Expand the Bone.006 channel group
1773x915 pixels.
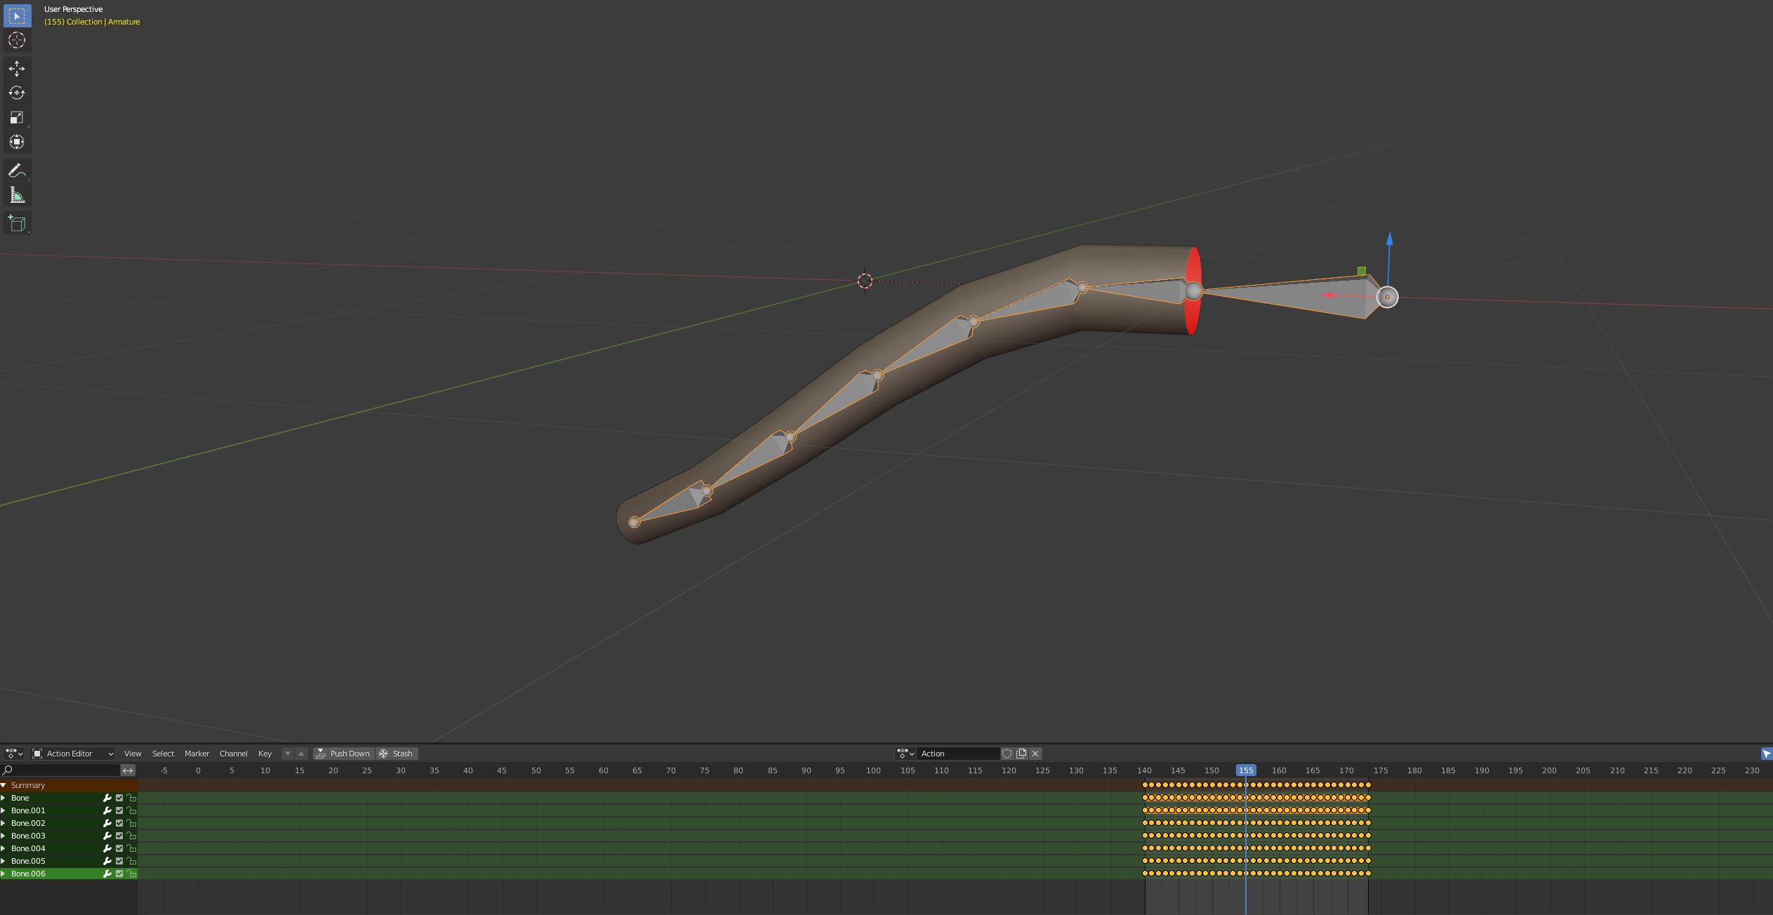pyautogui.click(x=4, y=874)
